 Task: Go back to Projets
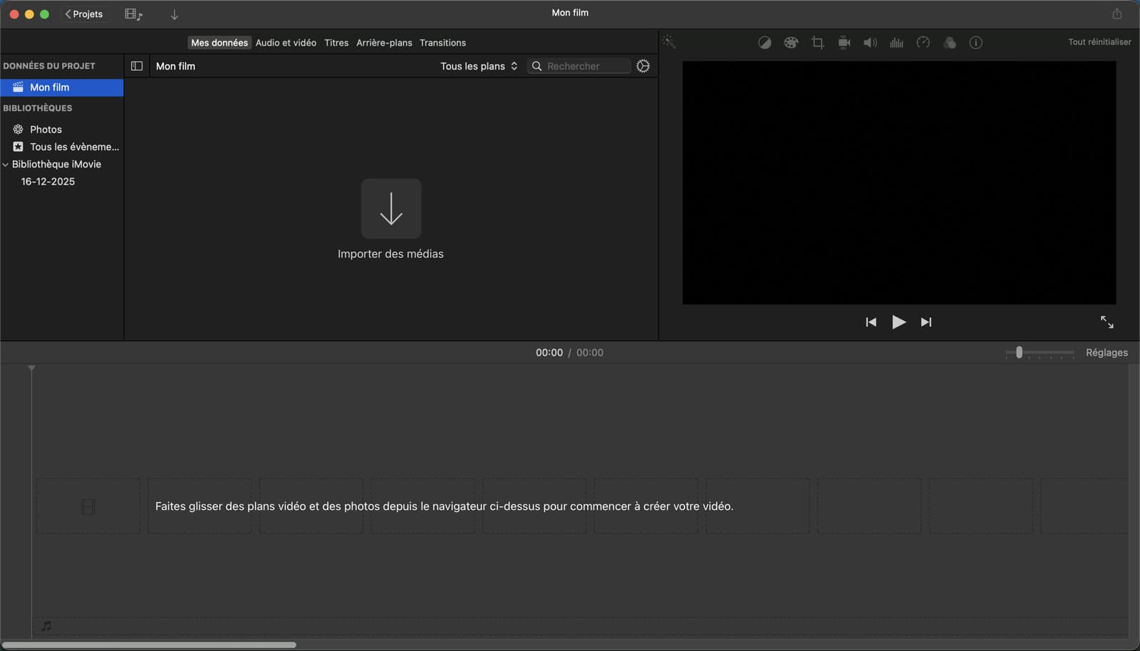point(84,14)
